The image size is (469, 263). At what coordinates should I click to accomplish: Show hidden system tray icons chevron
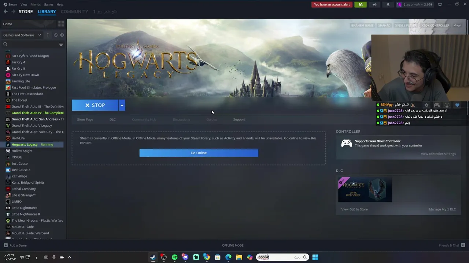(x=69, y=257)
